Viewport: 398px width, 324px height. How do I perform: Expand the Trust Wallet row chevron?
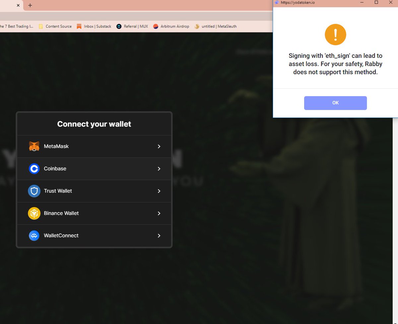159,191
